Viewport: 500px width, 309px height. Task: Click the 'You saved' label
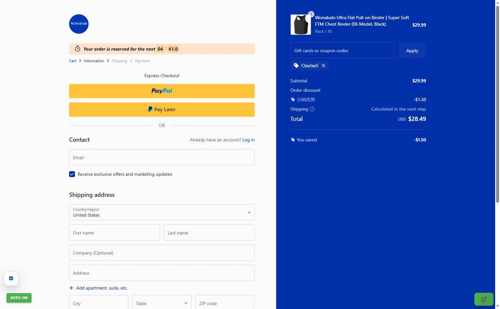[x=307, y=140]
